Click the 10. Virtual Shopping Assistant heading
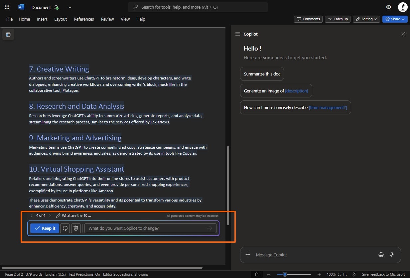The width and height of the screenshot is (410, 278). click(76, 169)
